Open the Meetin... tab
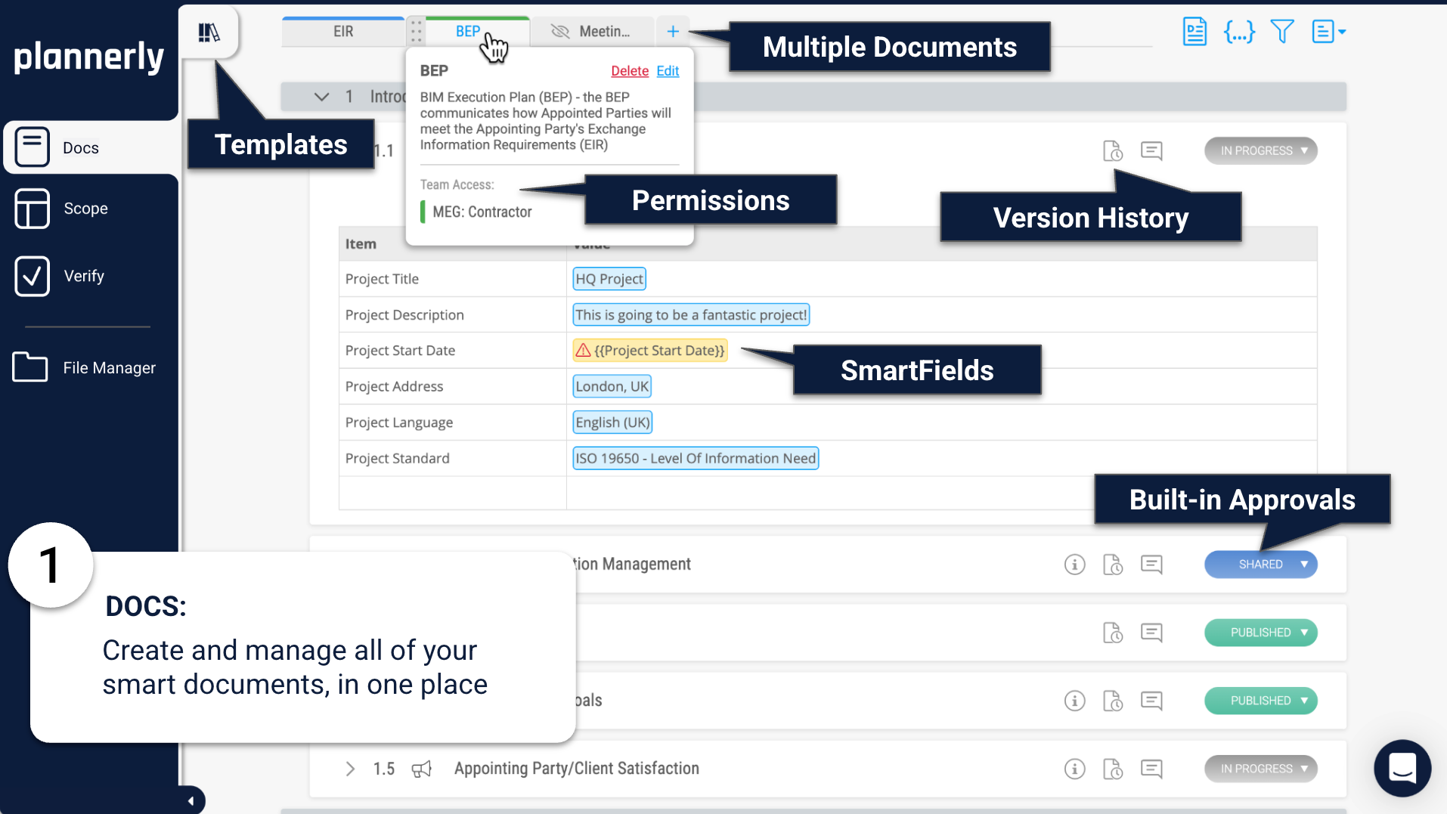This screenshot has width=1447, height=814. pos(604,32)
